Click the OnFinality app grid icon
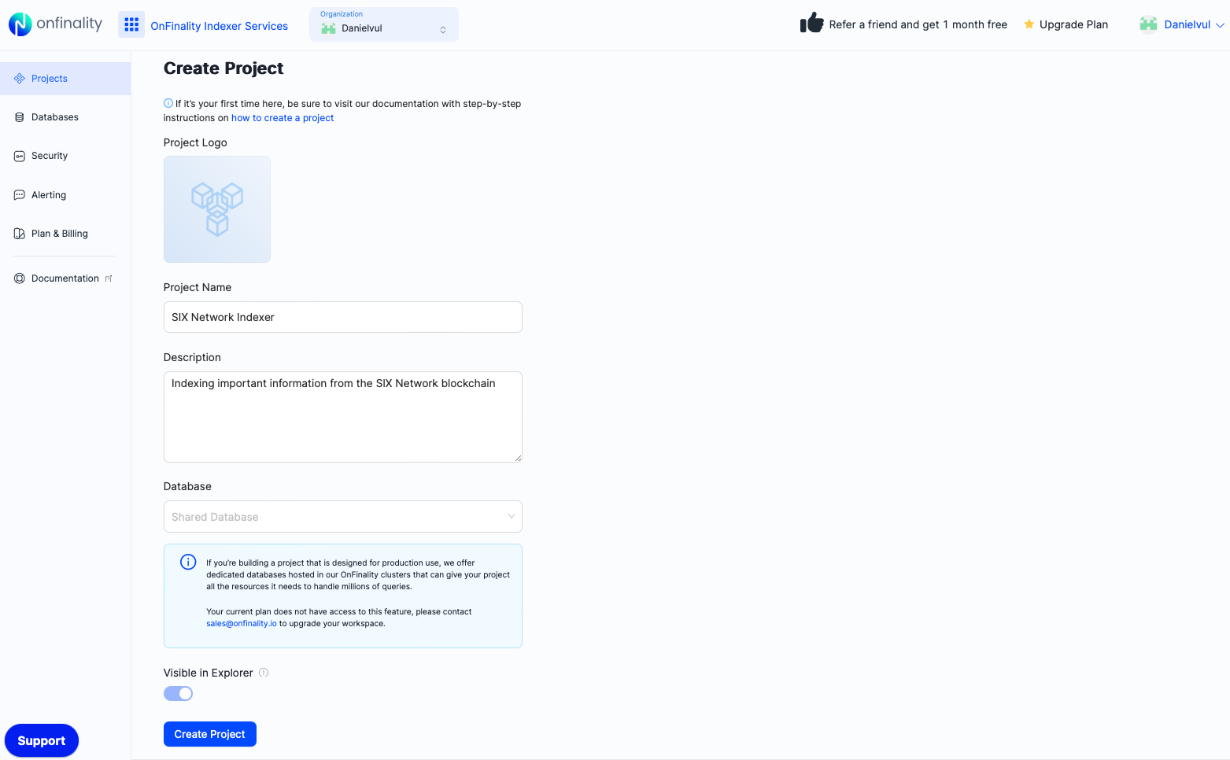 click(x=131, y=24)
